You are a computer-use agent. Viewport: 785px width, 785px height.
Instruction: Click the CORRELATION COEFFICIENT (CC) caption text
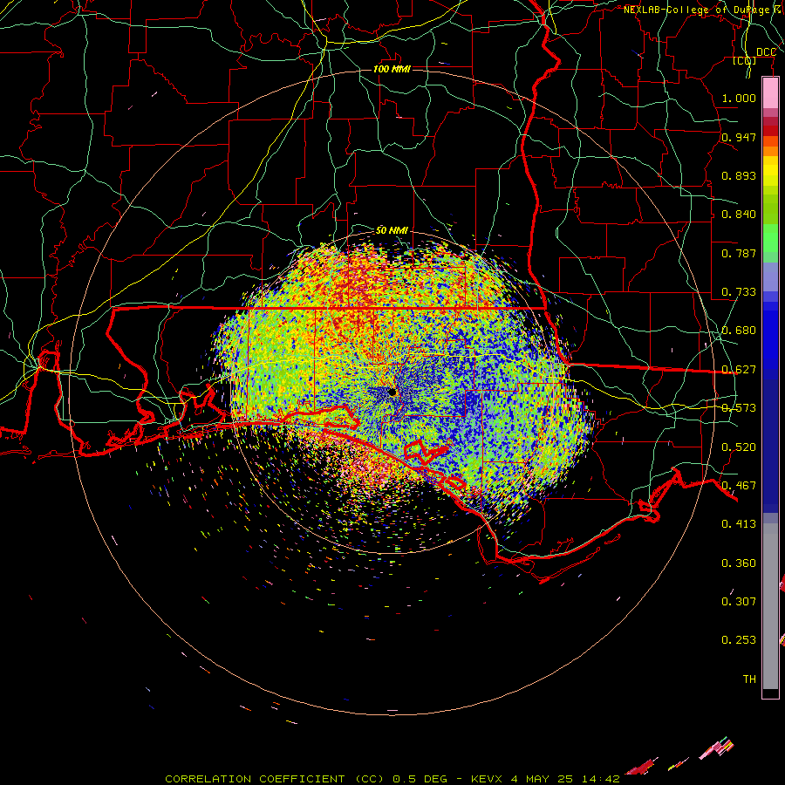pos(275,779)
